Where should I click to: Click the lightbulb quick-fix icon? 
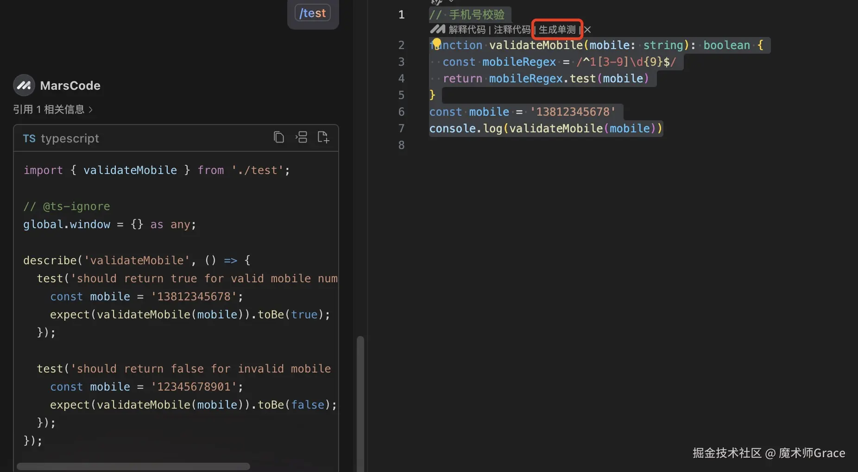(436, 44)
